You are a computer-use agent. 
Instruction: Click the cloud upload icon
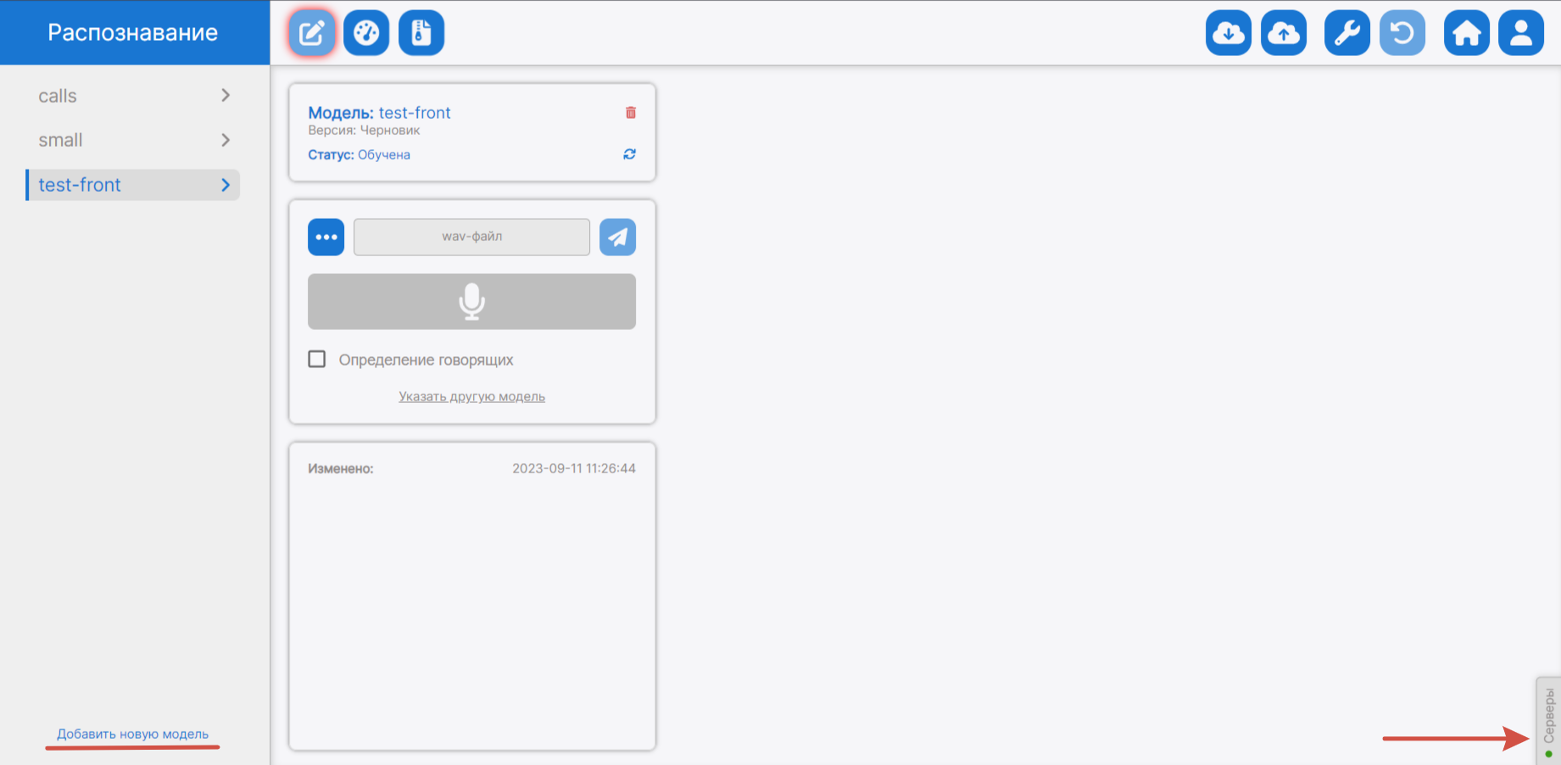tap(1283, 33)
